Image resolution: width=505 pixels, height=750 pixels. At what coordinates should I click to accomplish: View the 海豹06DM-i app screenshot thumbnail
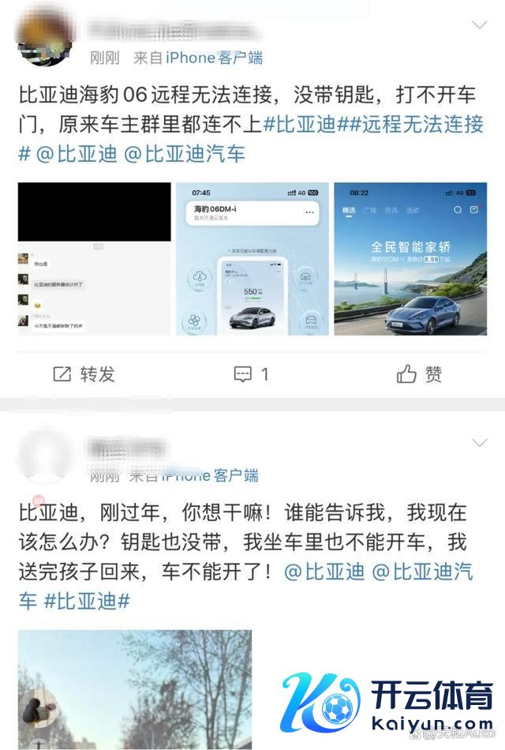[252, 259]
